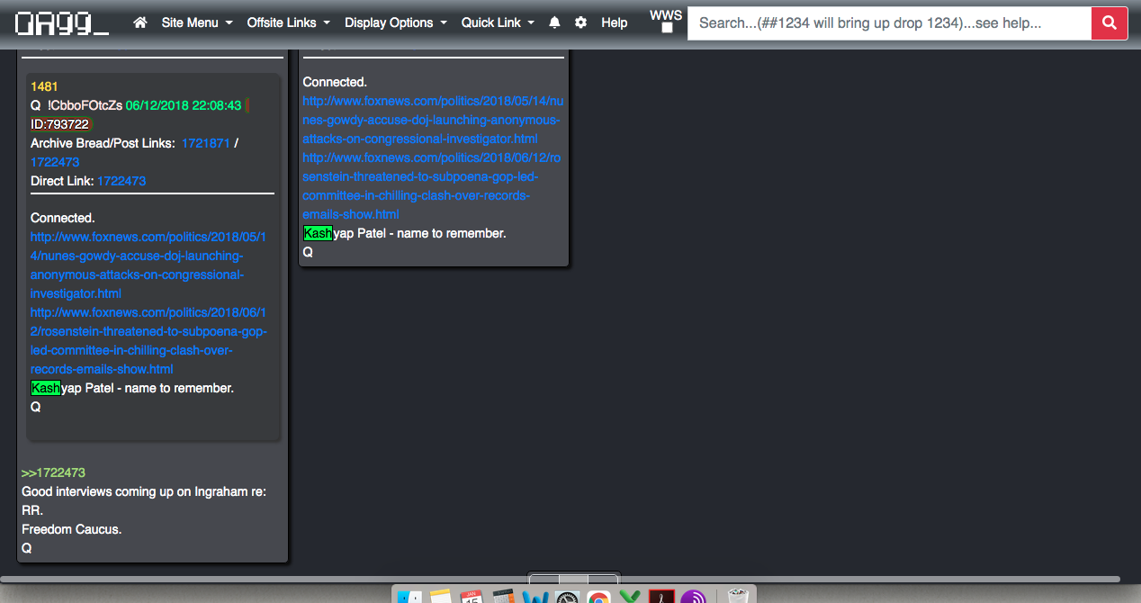Open drop number 1481 link

[x=44, y=86]
